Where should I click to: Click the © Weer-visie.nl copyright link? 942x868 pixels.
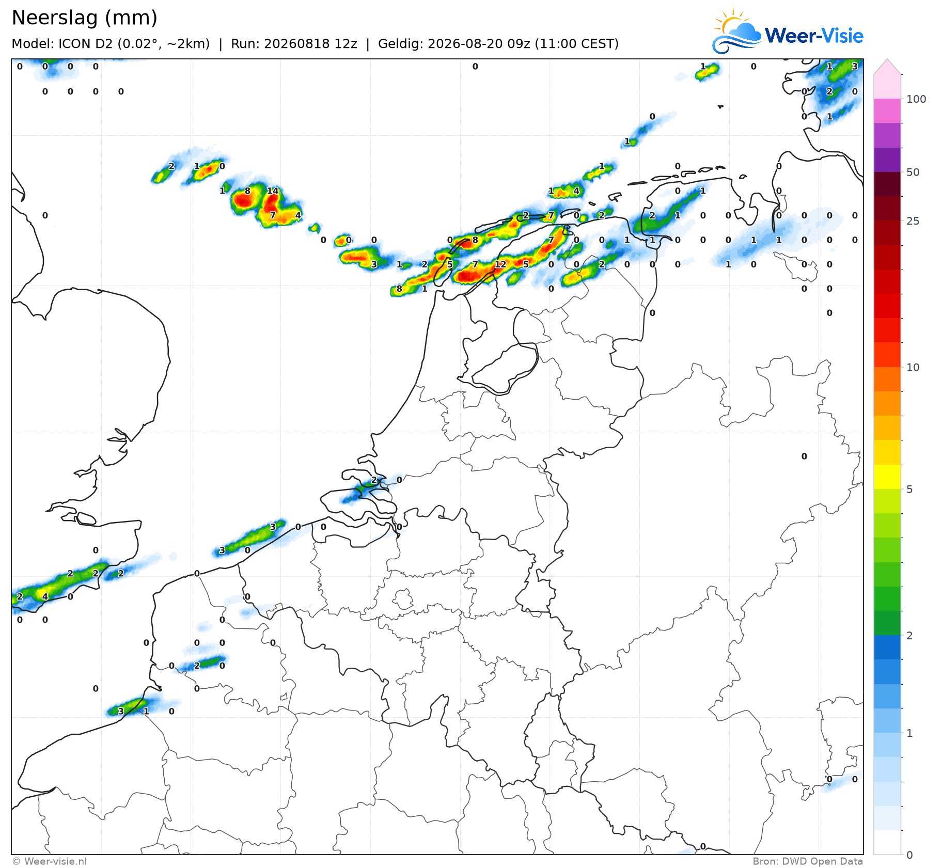pyautogui.click(x=50, y=861)
